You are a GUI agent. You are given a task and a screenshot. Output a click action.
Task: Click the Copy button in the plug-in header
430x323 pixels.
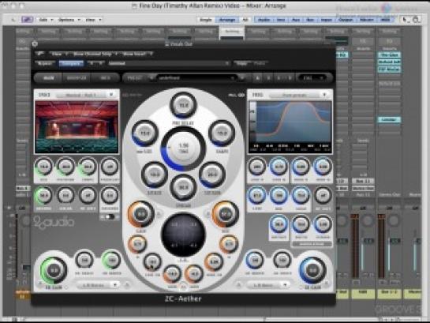click(241, 63)
